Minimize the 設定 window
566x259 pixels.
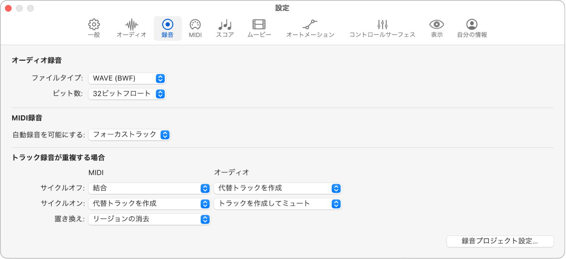coord(19,7)
